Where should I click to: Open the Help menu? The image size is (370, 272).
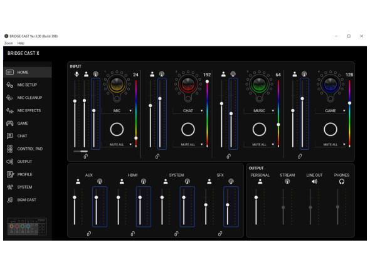21,43
